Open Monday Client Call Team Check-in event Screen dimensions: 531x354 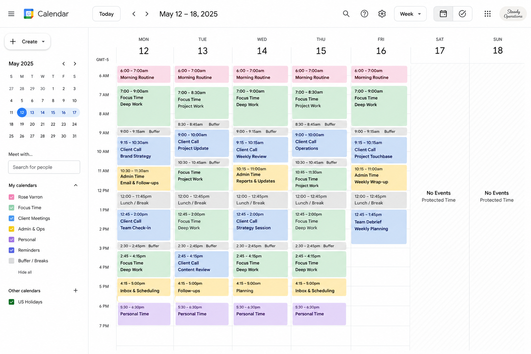tap(144, 225)
